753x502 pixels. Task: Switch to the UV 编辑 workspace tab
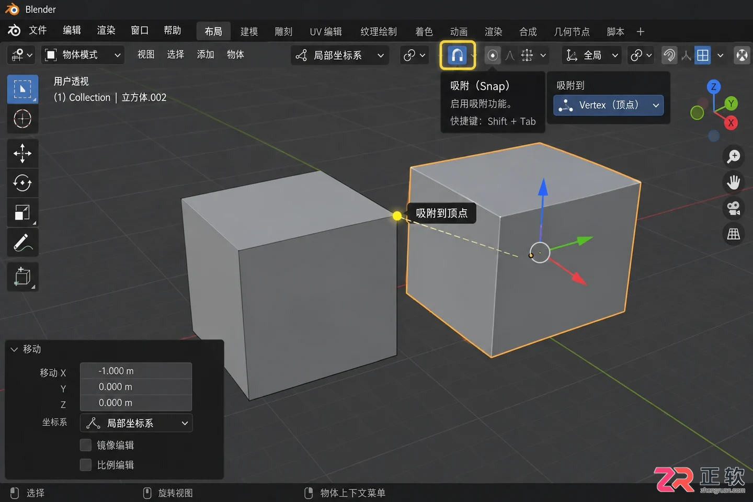pos(325,32)
